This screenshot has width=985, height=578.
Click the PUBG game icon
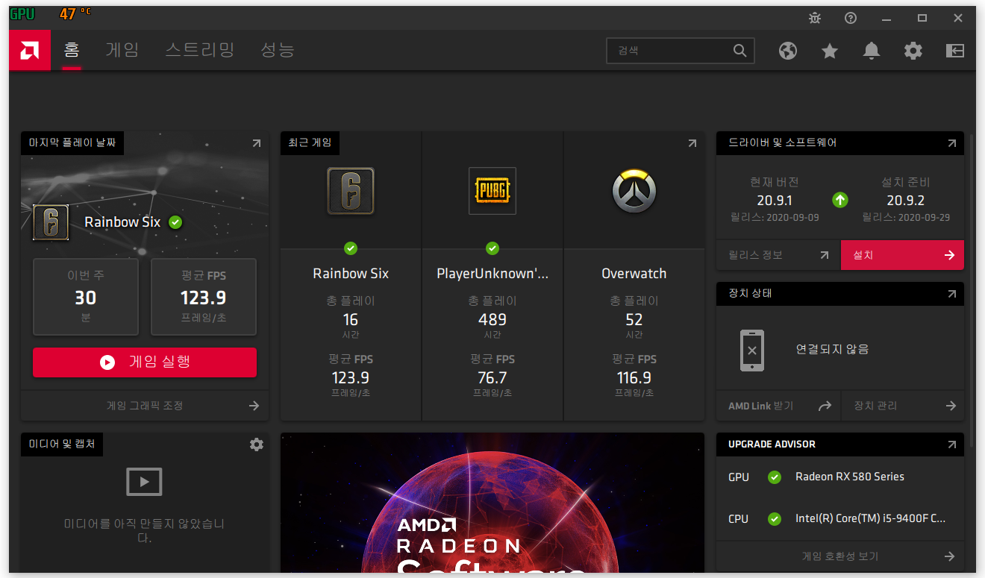point(492,191)
